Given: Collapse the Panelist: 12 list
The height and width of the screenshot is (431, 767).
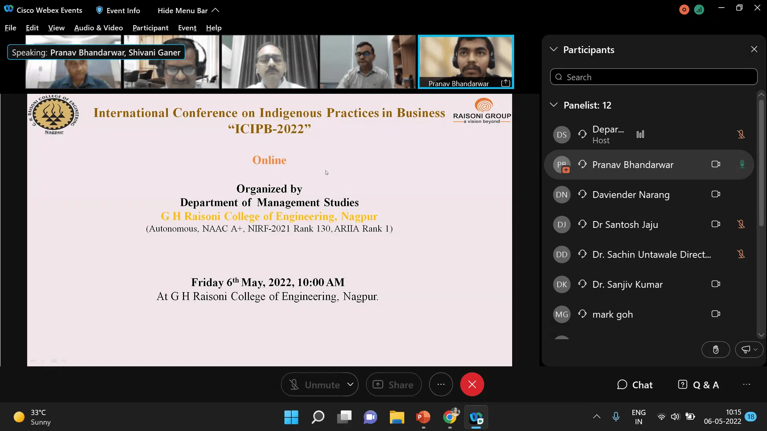Looking at the screenshot, I should [554, 105].
